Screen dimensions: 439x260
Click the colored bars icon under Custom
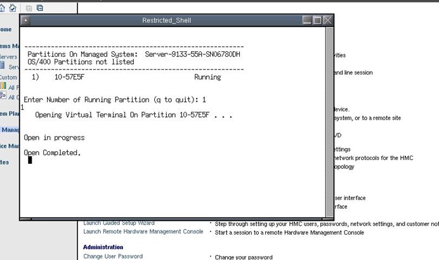click(x=3, y=85)
